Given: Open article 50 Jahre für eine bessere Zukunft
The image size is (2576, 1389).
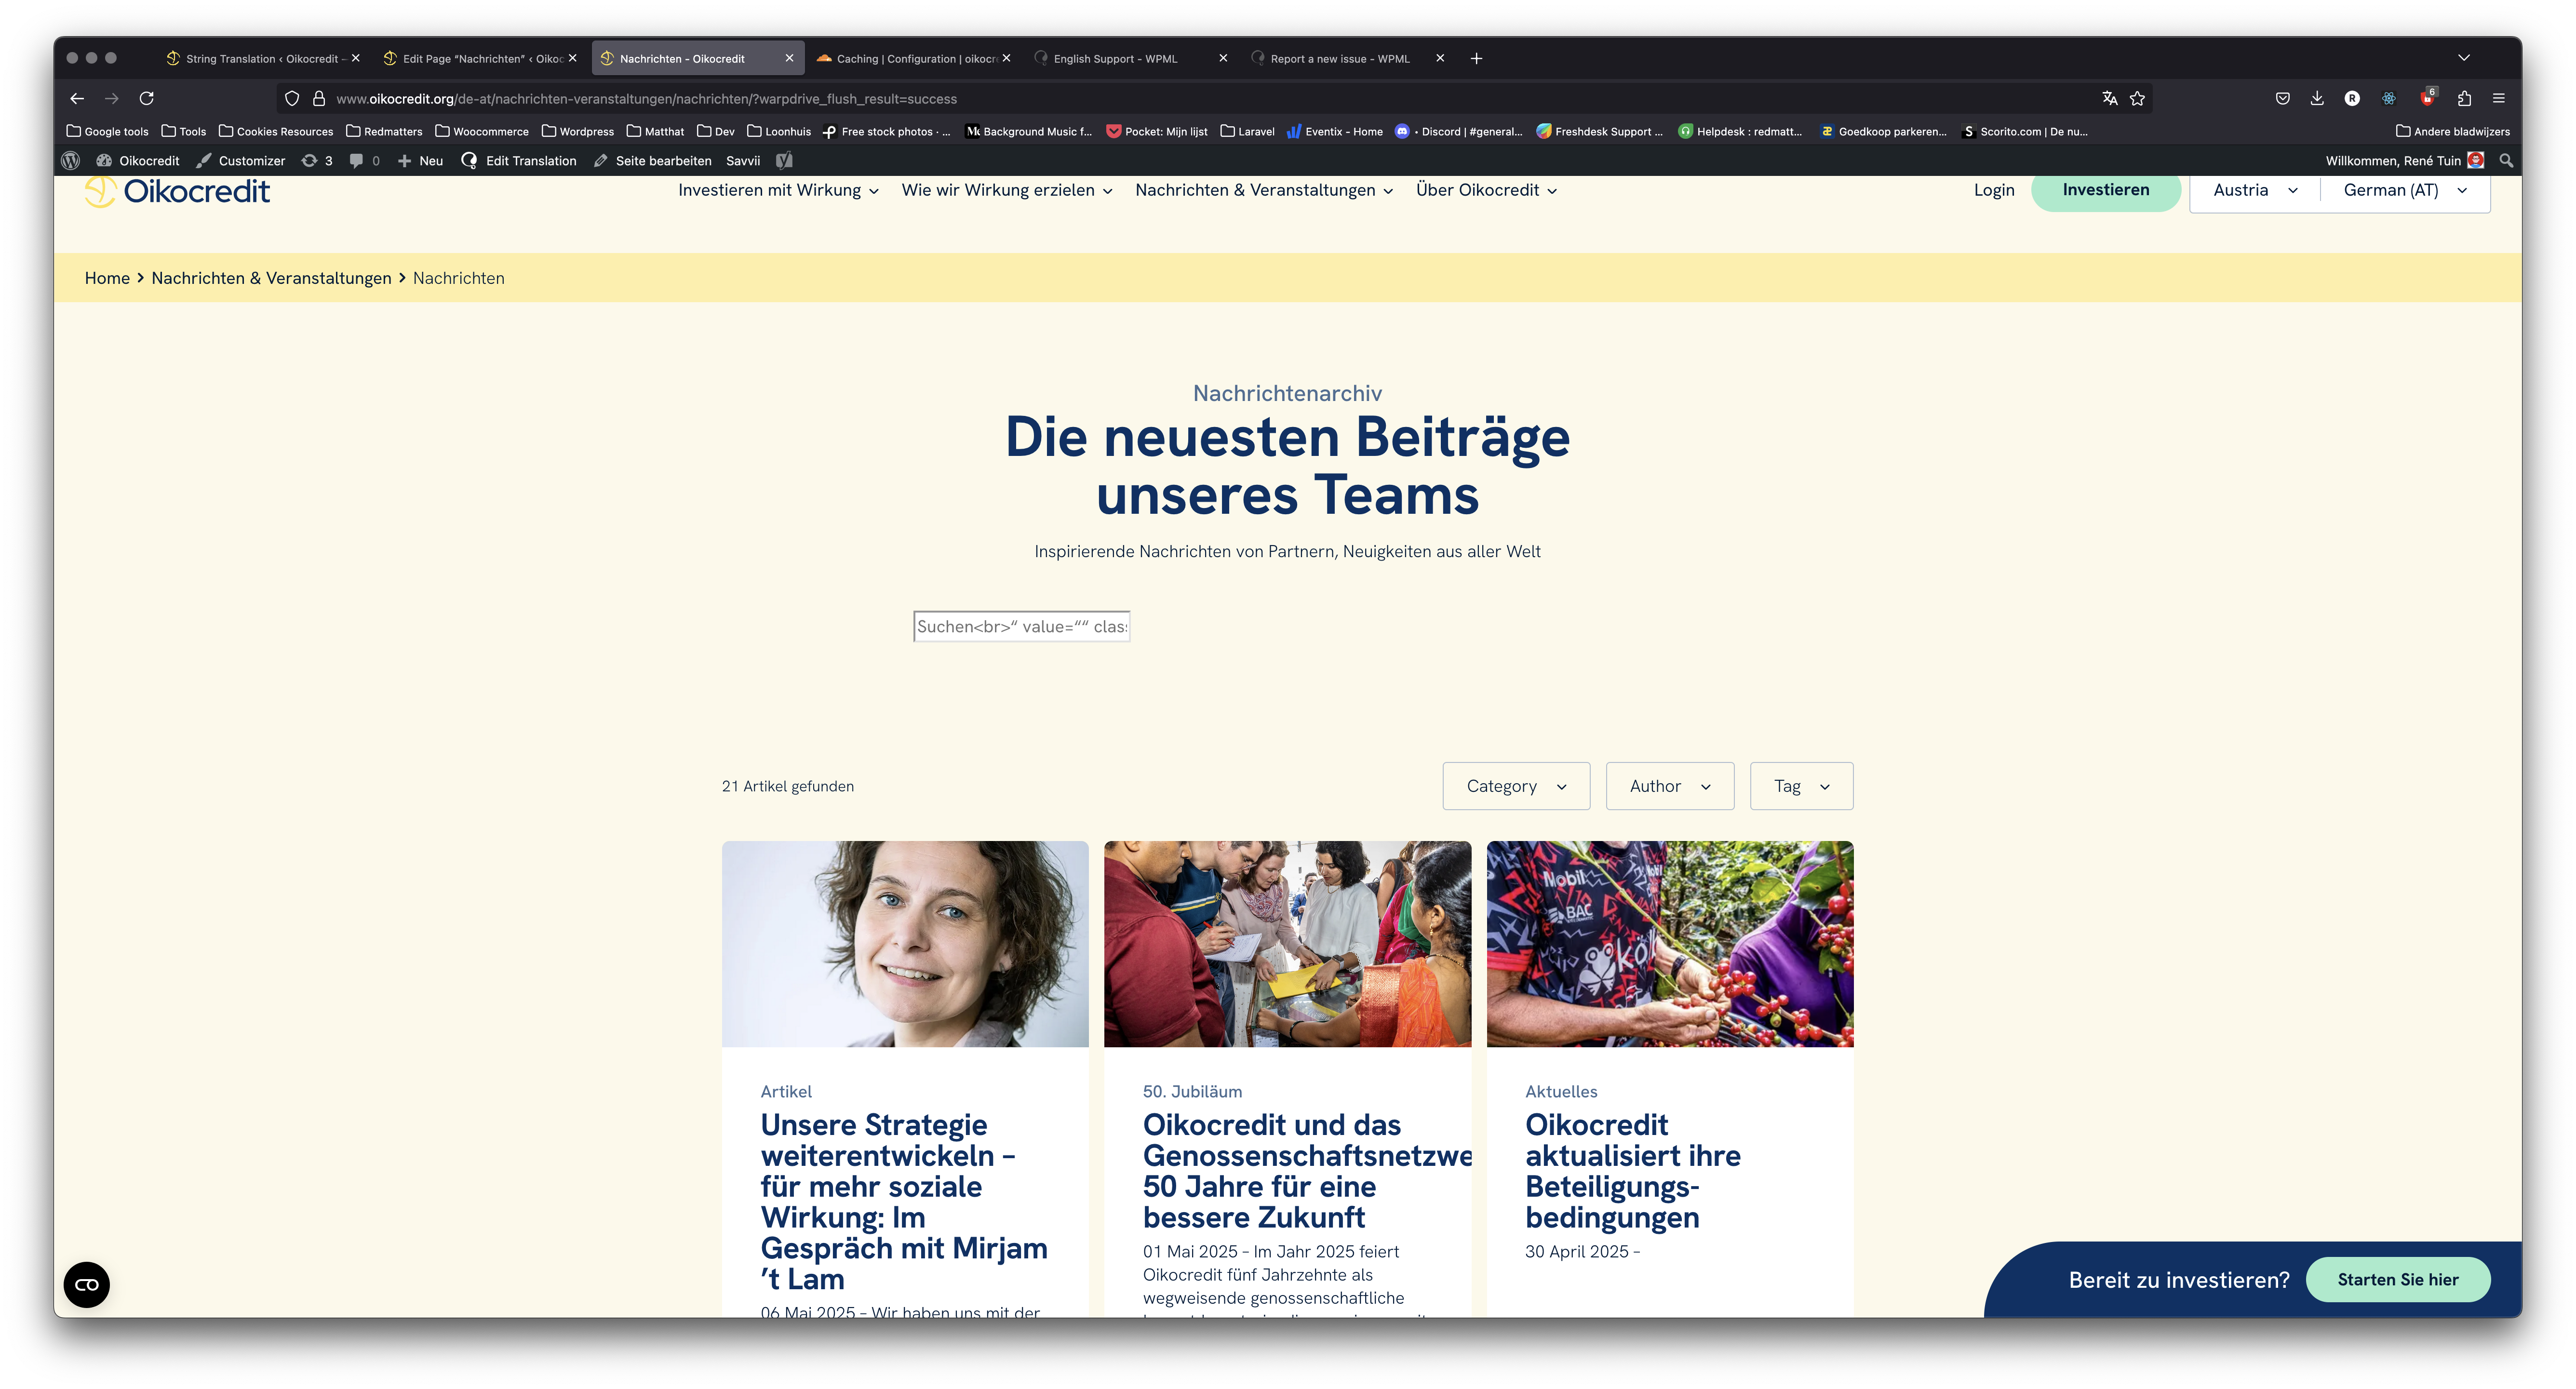Looking at the screenshot, I should 1307,1171.
